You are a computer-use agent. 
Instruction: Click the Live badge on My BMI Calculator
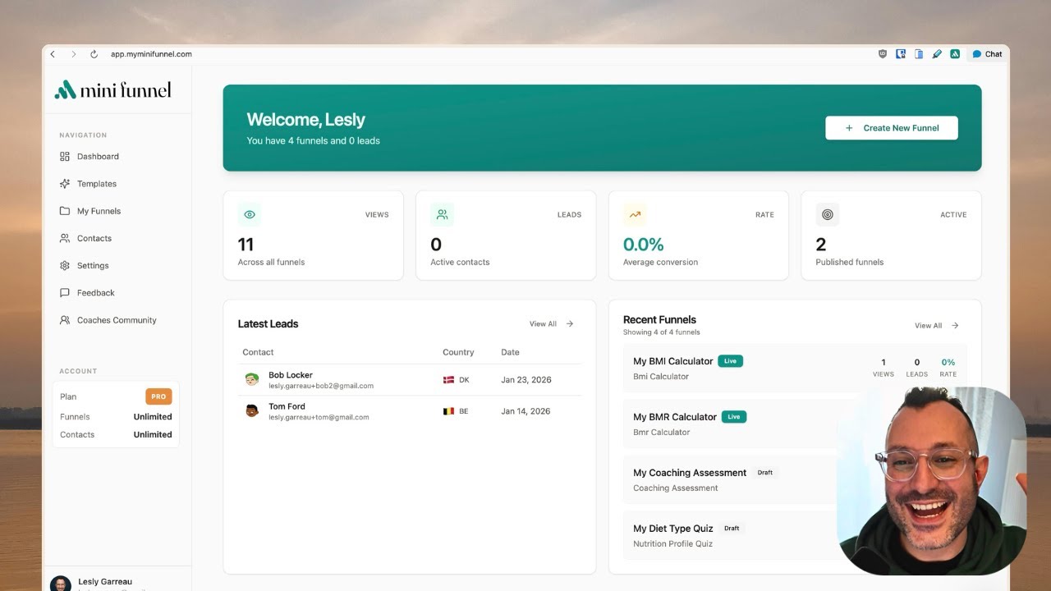(x=730, y=361)
